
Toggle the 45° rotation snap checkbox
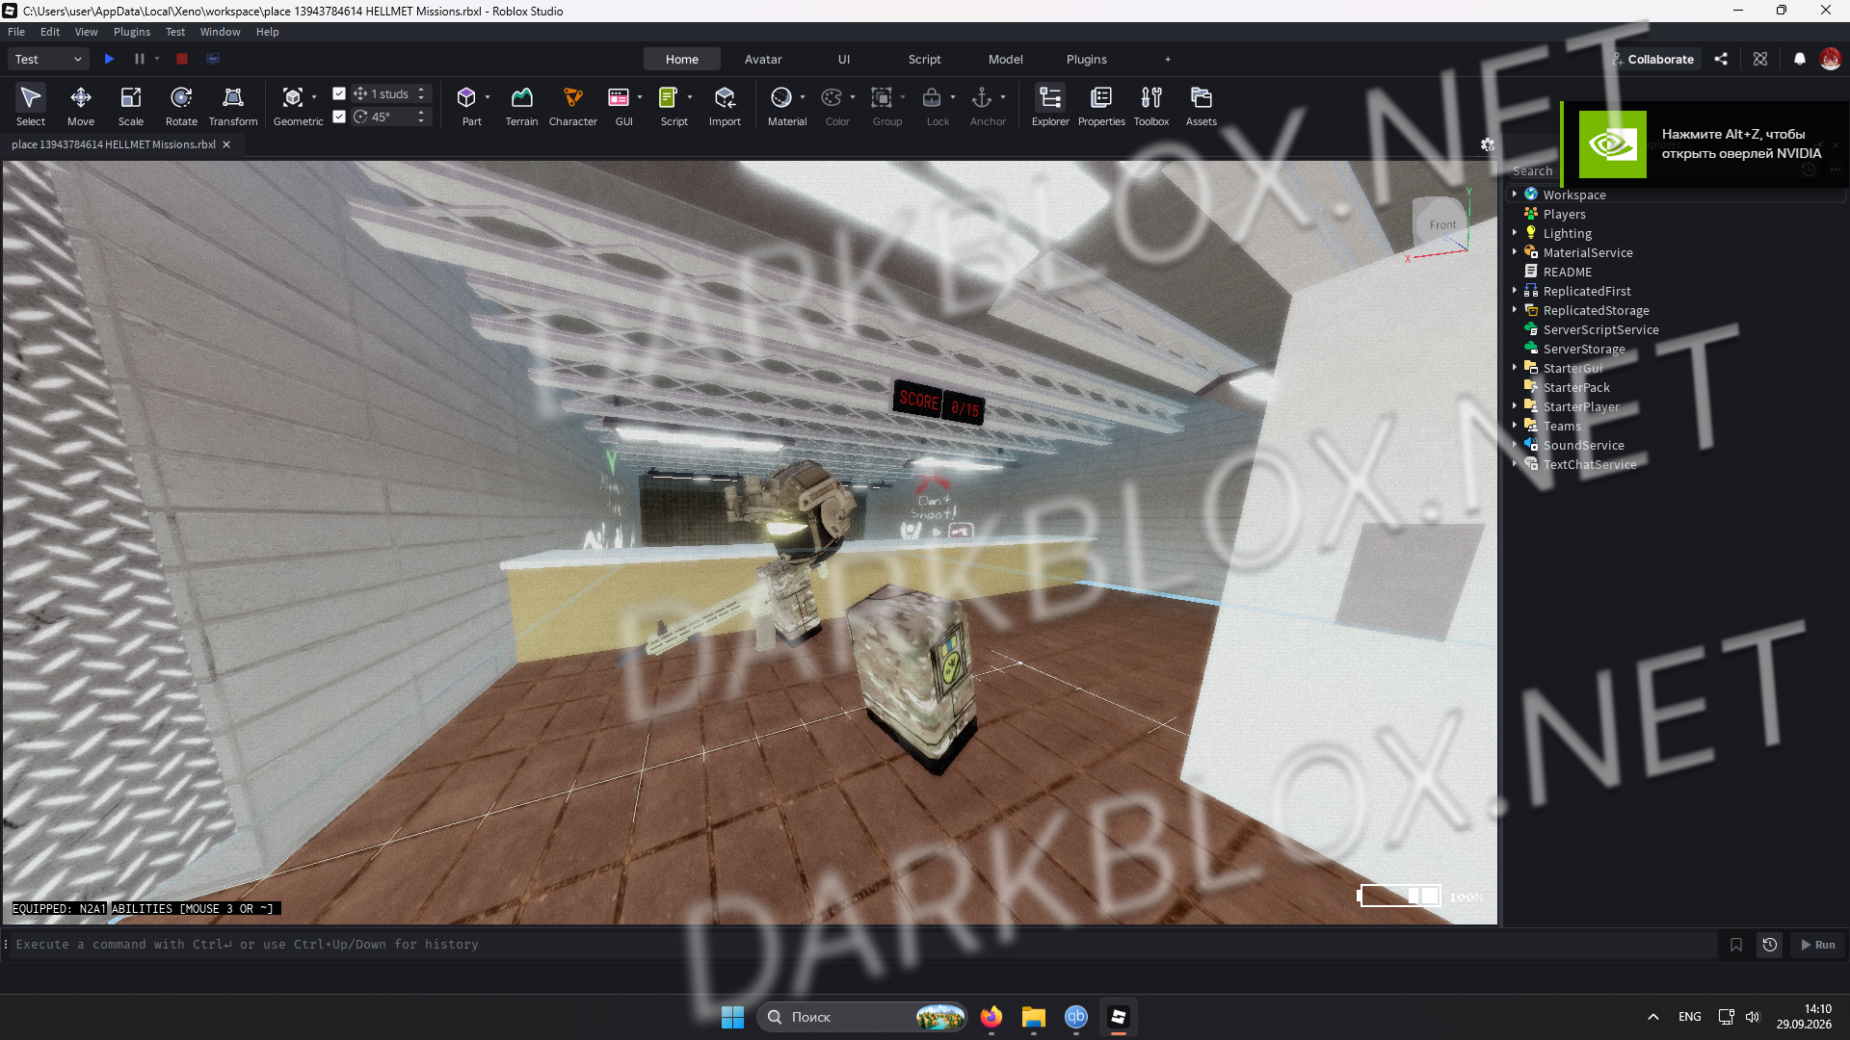tap(339, 117)
